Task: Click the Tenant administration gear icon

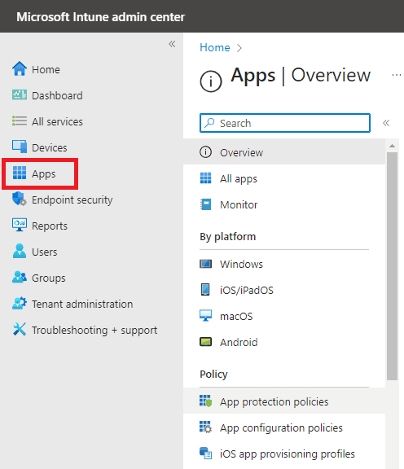Action: click(x=20, y=303)
